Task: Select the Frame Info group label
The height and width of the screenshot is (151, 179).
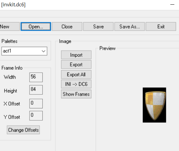Action: (x=12, y=68)
